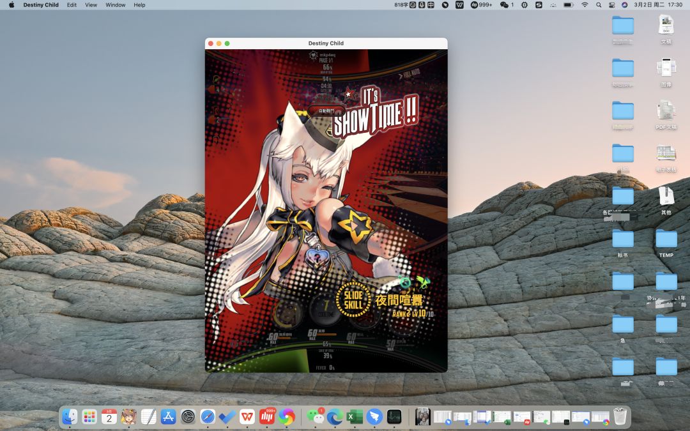Viewport: 690px width, 431px height.
Task: Click the Sogou input method S icon
Action: (539, 5)
